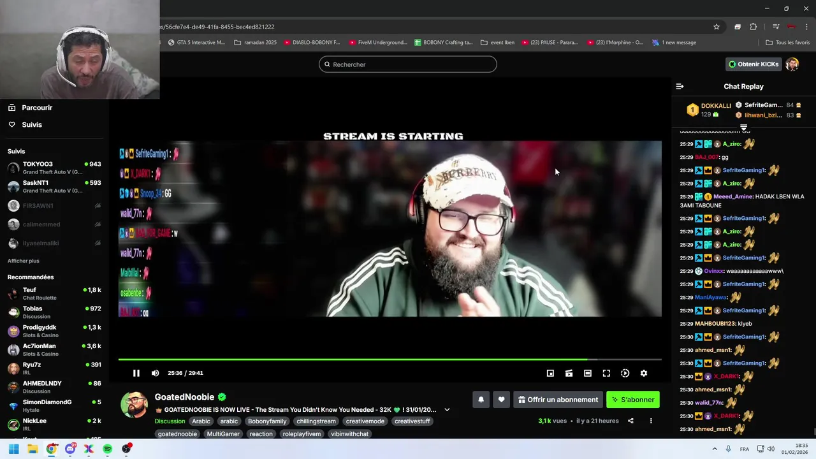Open OBS Studio from the taskbar
The image size is (816, 459).
(x=127, y=449)
